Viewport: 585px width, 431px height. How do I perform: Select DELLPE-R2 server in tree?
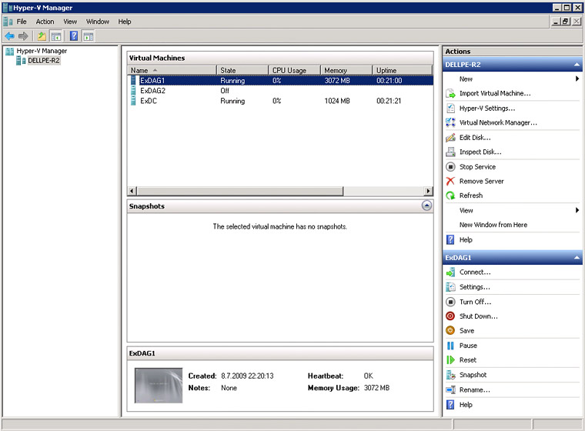click(44, 61)
